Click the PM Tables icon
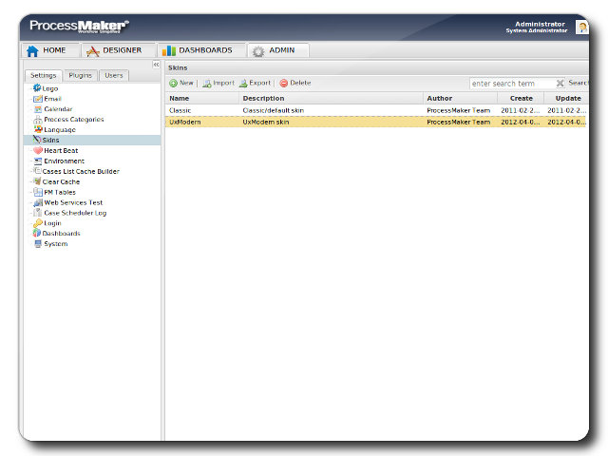Screen dimensions: 608x456 pyautogui.click(x=37, y=192)
